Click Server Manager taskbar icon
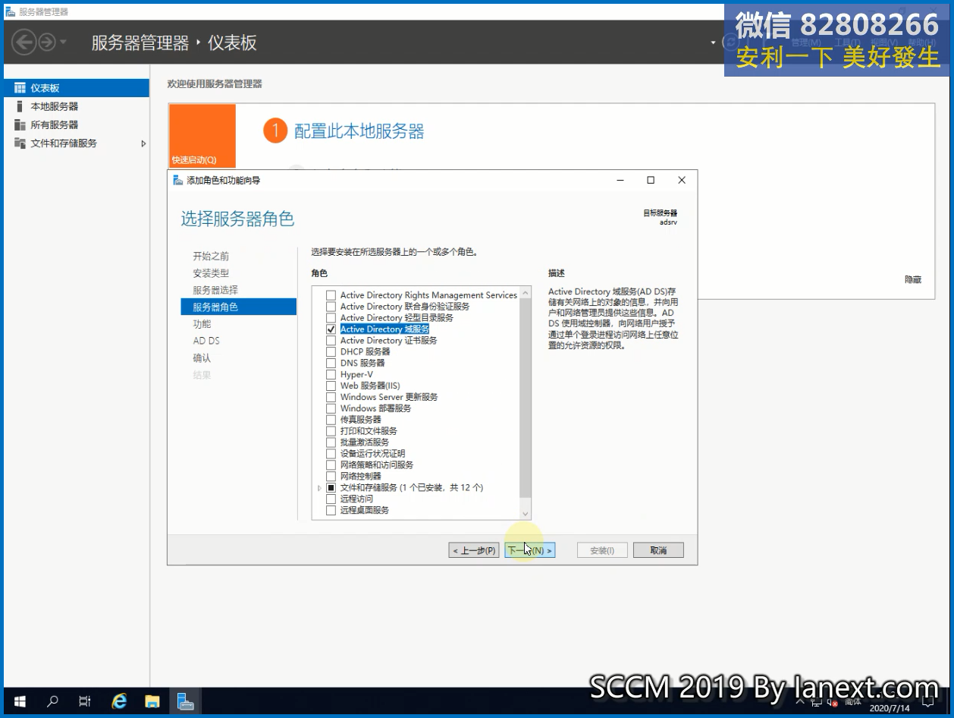 click(186, 701)
